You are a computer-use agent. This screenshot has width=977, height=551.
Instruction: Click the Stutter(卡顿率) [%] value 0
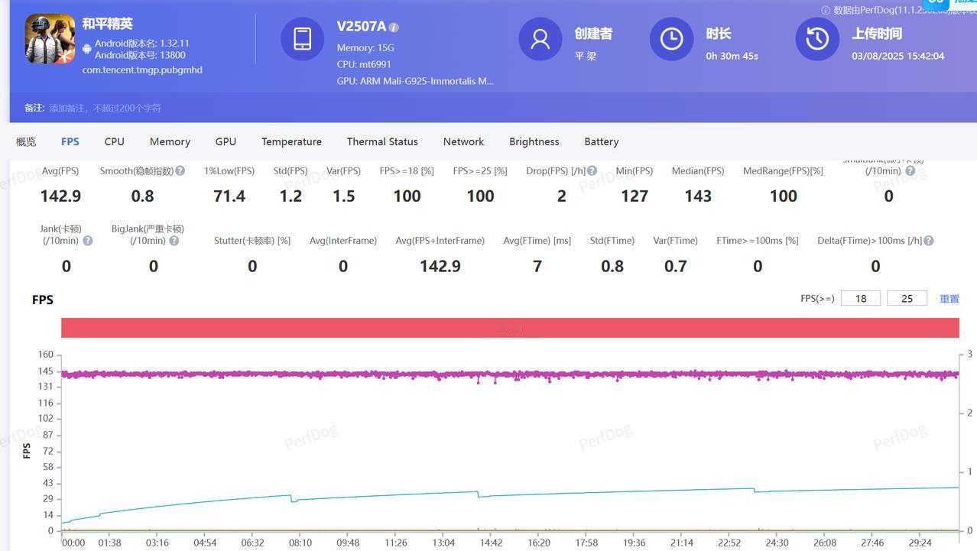point(252,266)
